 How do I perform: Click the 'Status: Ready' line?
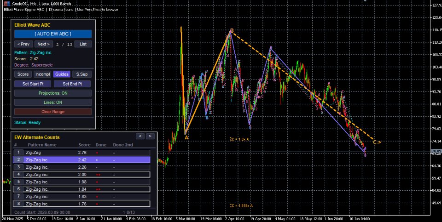point(27,123)
